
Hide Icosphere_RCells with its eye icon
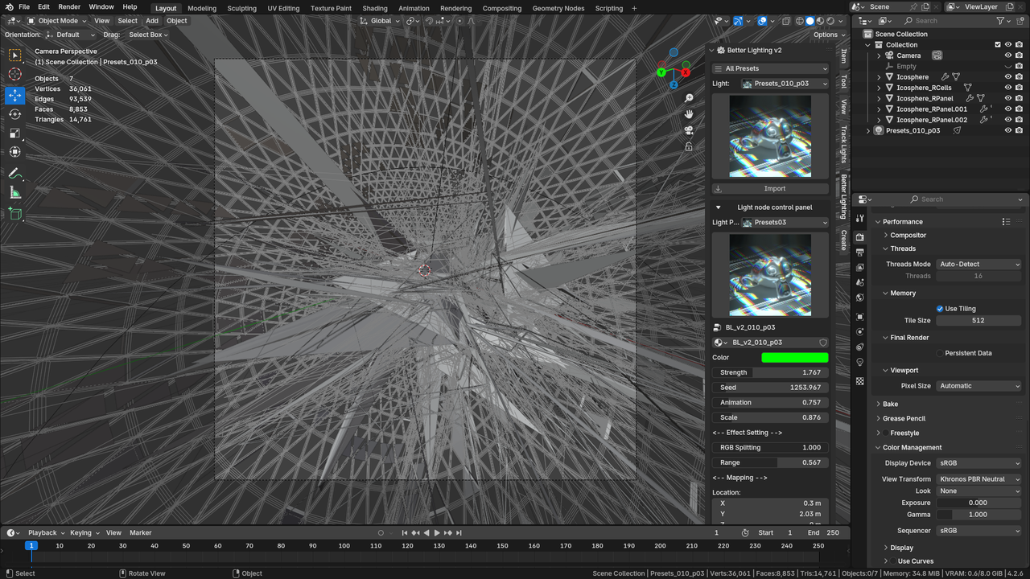tap(1008, 88)
